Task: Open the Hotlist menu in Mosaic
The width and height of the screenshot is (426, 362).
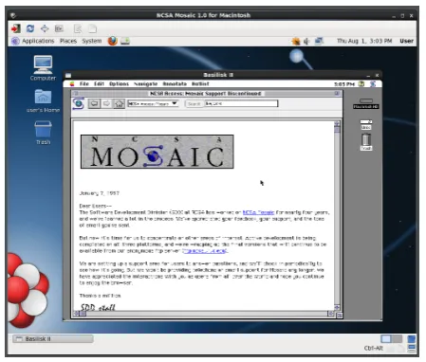Action: [x=200, y=84]
